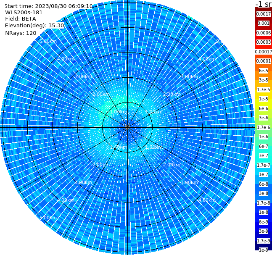The height and width of the screenshot is (255, 272).
Task: Click the 0.0001 colorbar value
Action: click(x=264, y=61)
